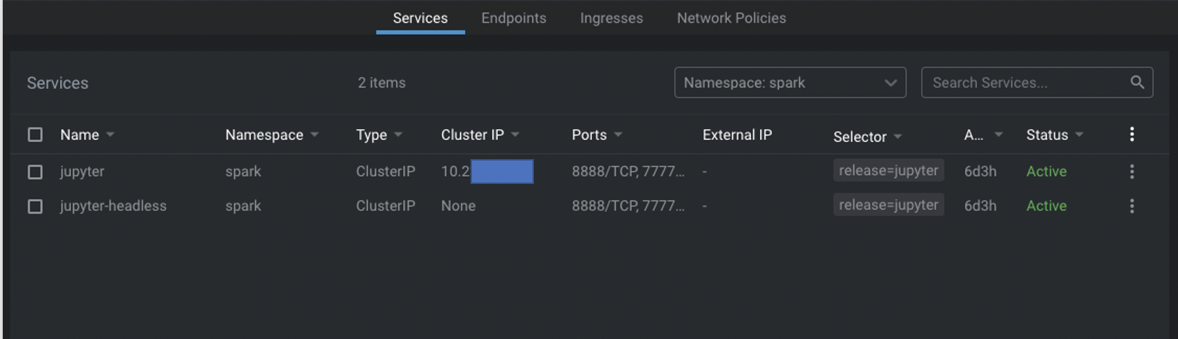Switch to the Endpoints tab
This screenshot has width=1178, height=339.
click(514, 18)
